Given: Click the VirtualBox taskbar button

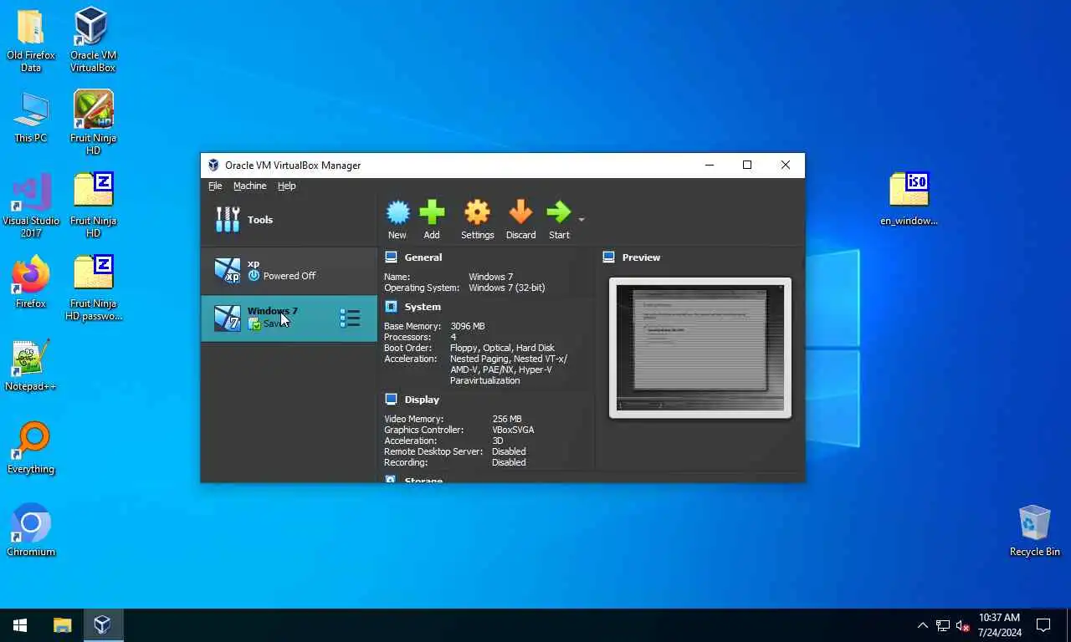Looking at the screenshot, I should 102,625.
